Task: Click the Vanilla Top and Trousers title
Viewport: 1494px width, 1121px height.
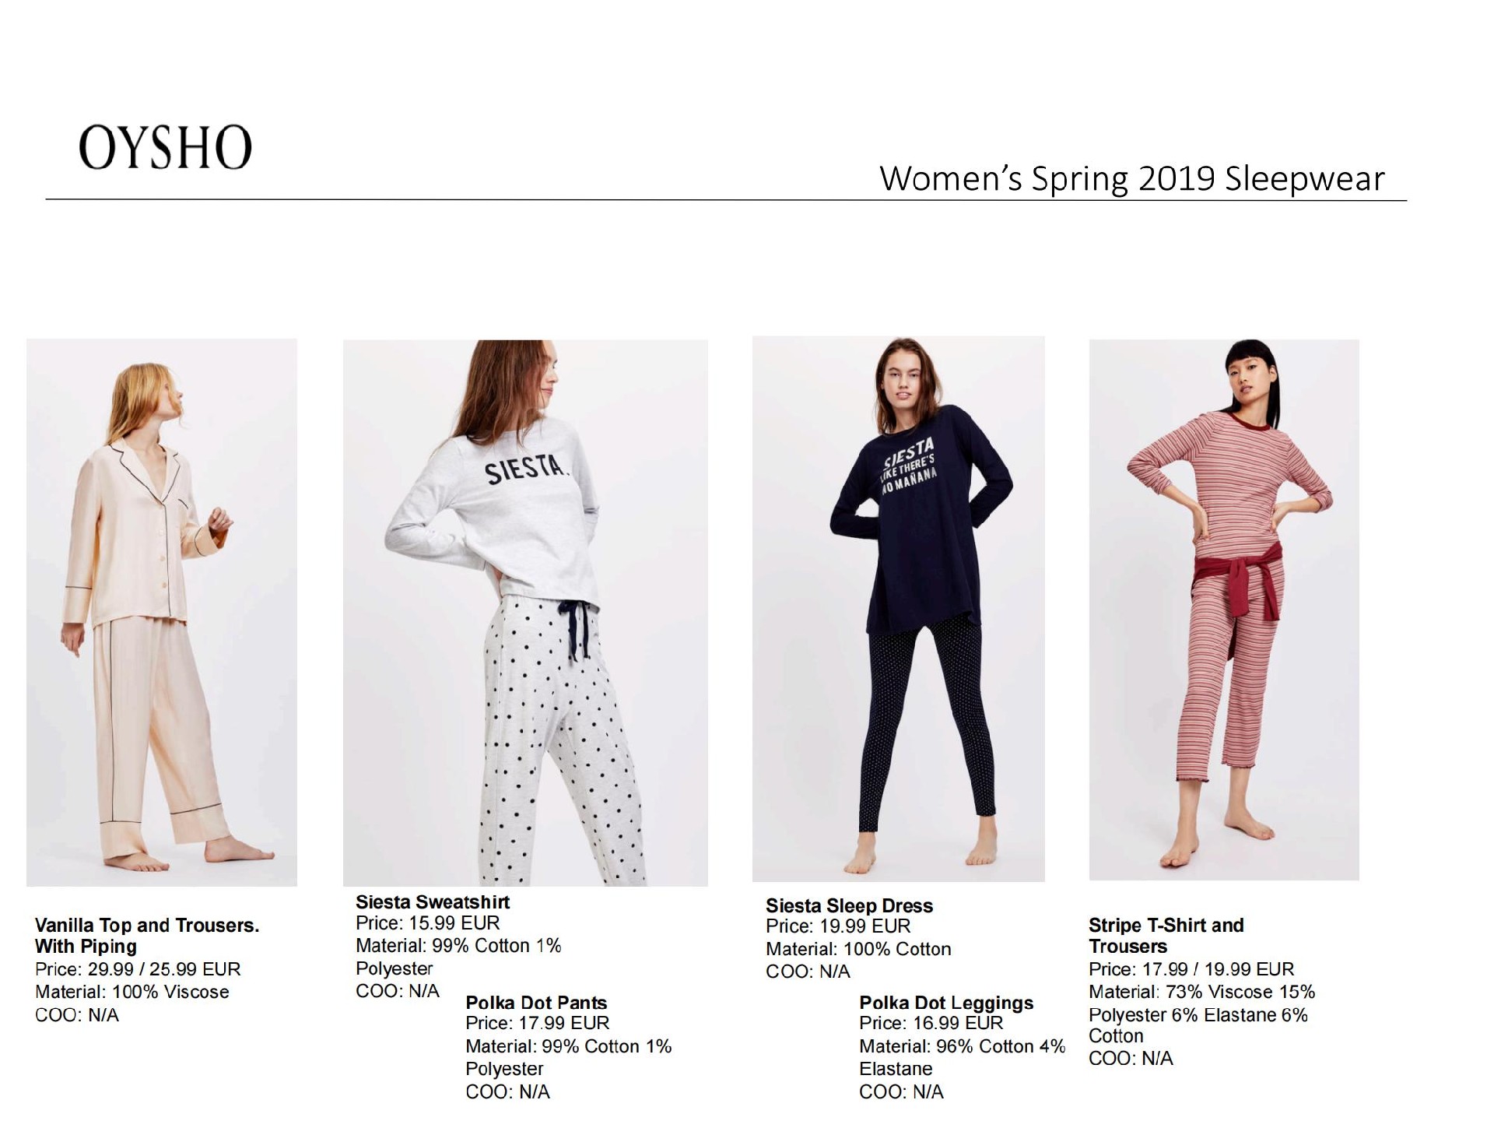Action: (147, 936)
